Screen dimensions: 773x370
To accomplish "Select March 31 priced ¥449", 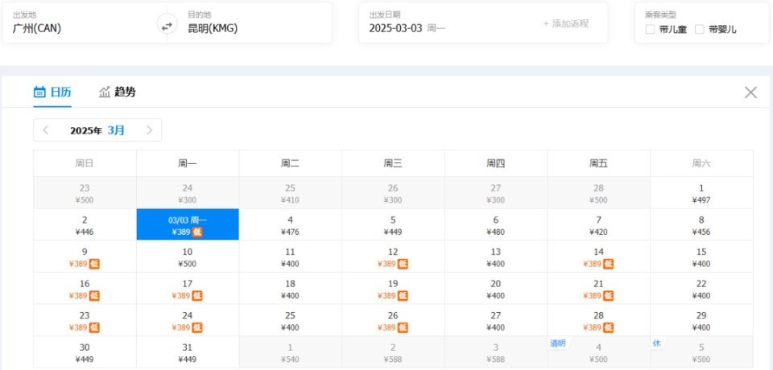I will click(x=188, y=352).
